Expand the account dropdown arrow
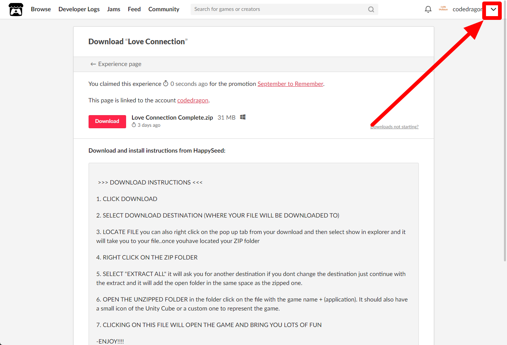Screen dimensions: 507x345 tap(493, 9)
